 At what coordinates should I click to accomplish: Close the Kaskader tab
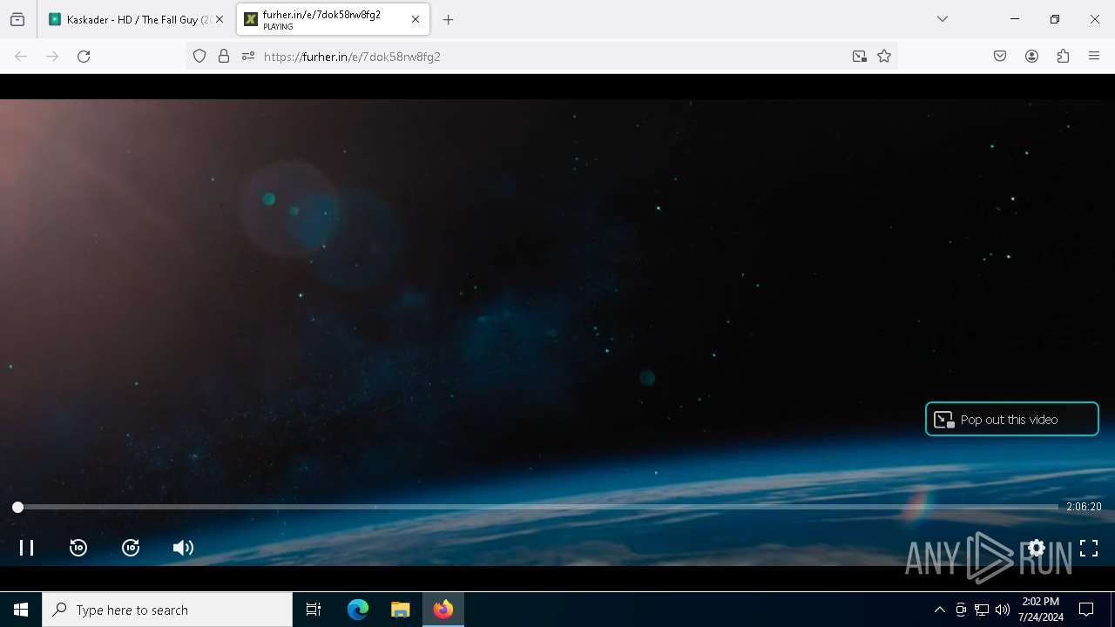coord(220,19)
